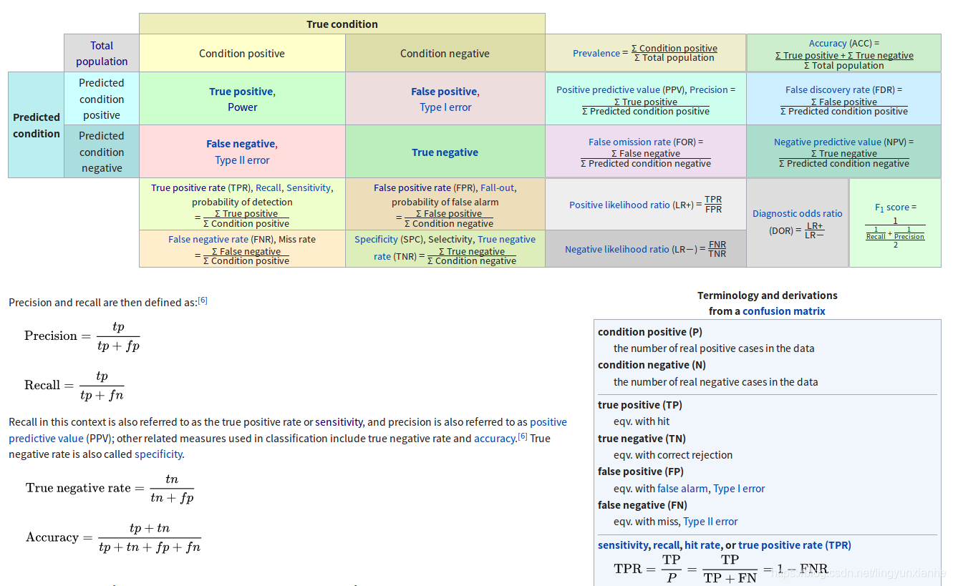Click 'condition positive (P)' in the sidebar
The width and height of the screenshot is (953, 586).
point(650,332)
